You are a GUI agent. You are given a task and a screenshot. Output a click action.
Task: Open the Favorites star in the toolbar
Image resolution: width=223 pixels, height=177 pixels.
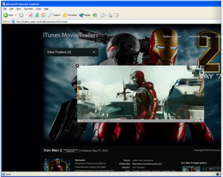pyautogui.click(x=70, y=15)
